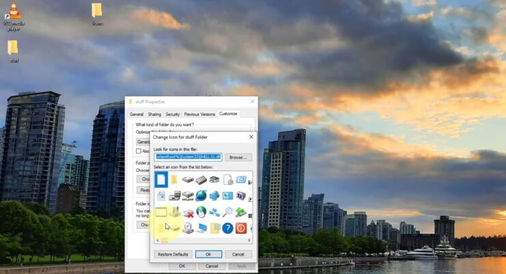The height and width of the screenshot is (274, 506).
Task: Select the stuff folder on the desktop
Action: [x=13, y=51]
